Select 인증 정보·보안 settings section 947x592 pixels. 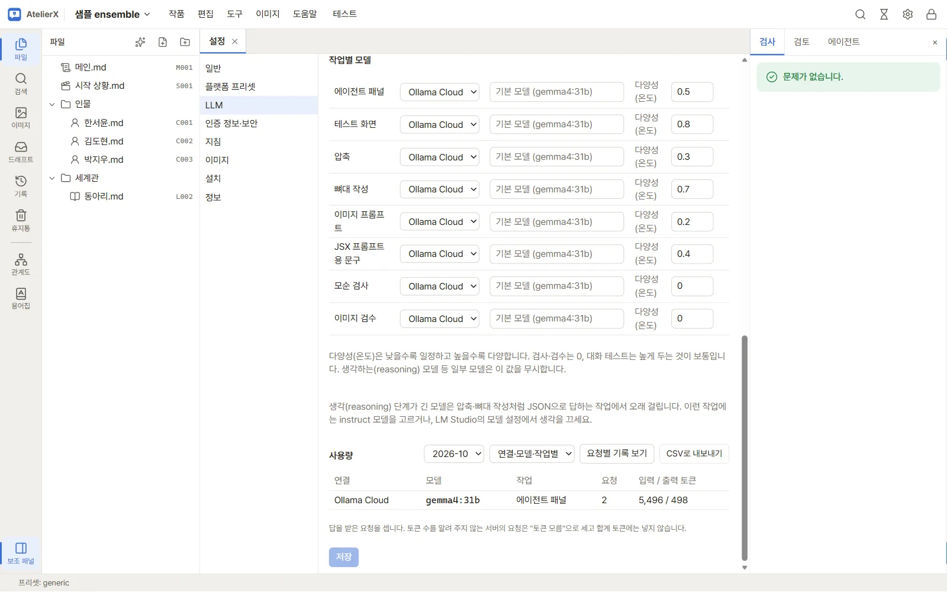[x=259, y=123]
